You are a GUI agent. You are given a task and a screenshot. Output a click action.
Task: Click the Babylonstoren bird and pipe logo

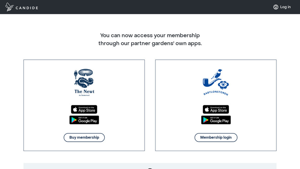click(x=216, y=79)
